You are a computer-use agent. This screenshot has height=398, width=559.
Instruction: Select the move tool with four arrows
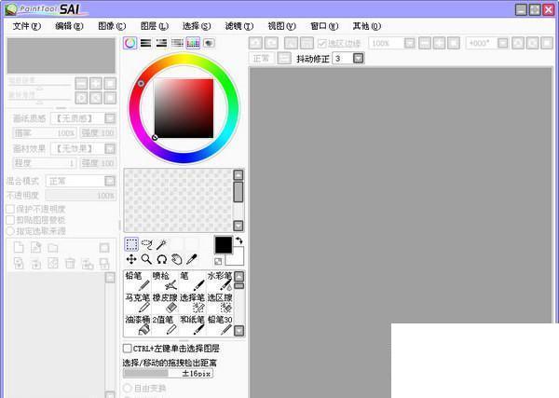(131, 259)
